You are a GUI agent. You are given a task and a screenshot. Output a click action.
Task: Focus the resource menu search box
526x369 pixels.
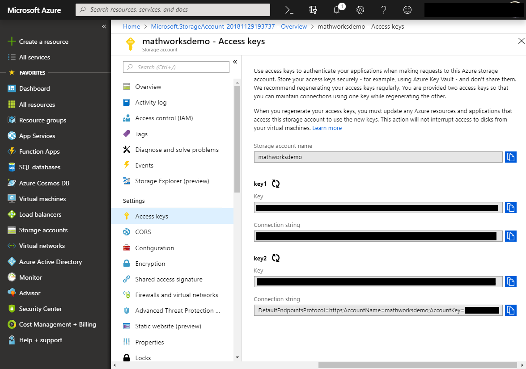pos(176,67)
